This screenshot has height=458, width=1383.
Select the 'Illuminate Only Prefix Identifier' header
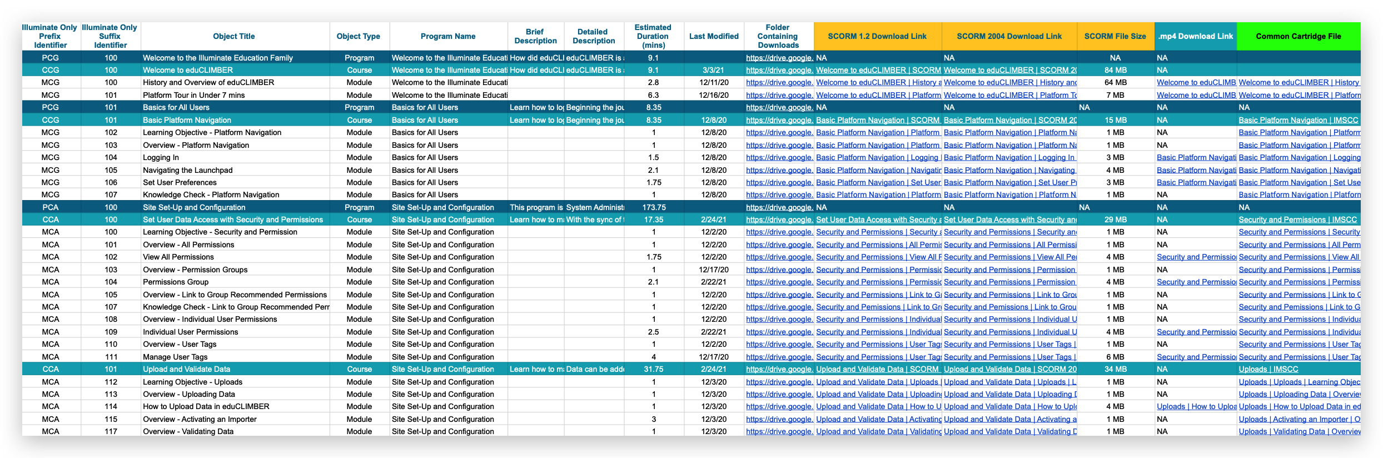(x=50, y=36)
